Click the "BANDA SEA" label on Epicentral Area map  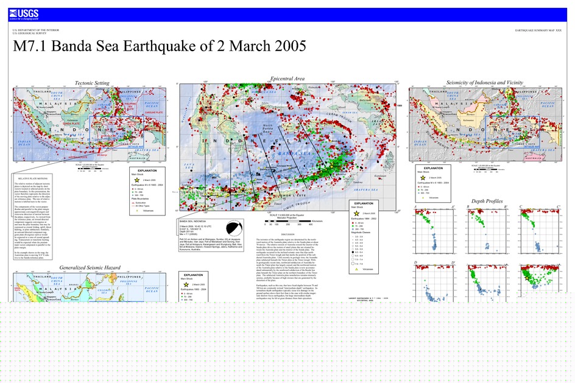tap(295, 154)
